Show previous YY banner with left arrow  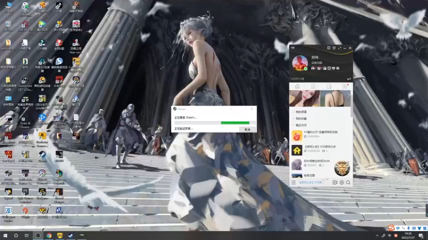click(291, 95)
